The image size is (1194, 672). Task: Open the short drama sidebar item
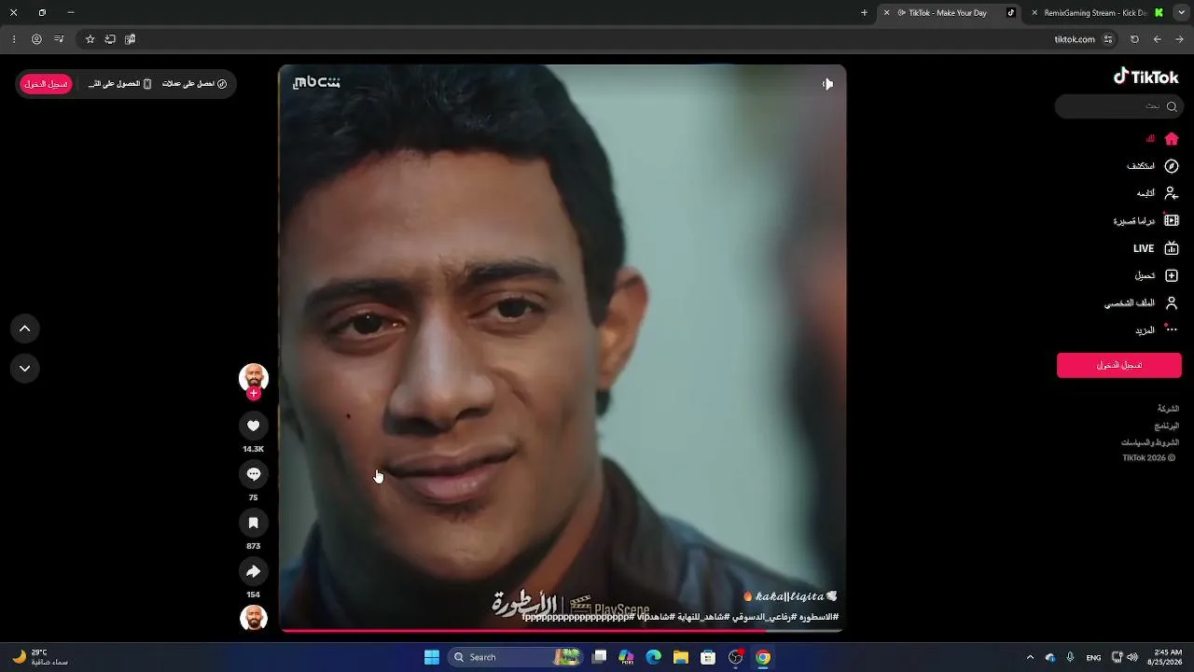click(x=1145, y=221)
